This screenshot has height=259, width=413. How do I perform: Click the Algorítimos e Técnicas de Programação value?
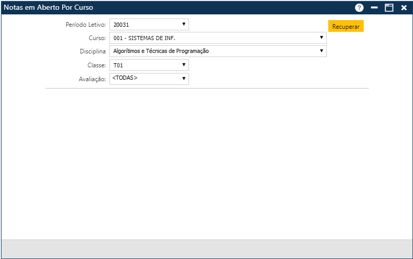(x=161, y=51)
